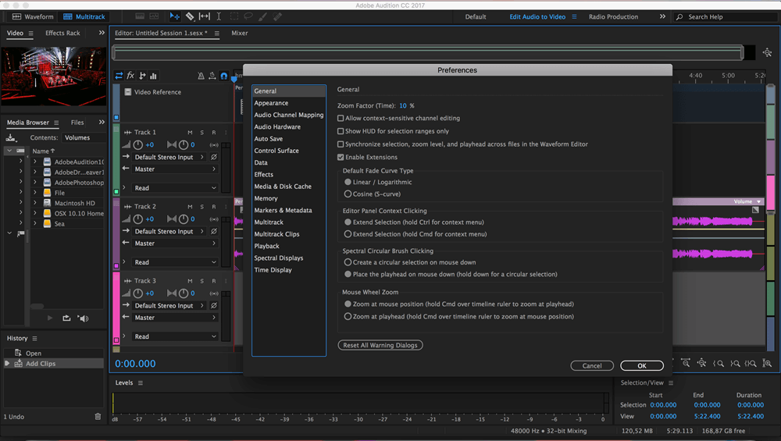Click the Zoom Factor 10 value
This screenshot has width=781, height=441.
403,105
